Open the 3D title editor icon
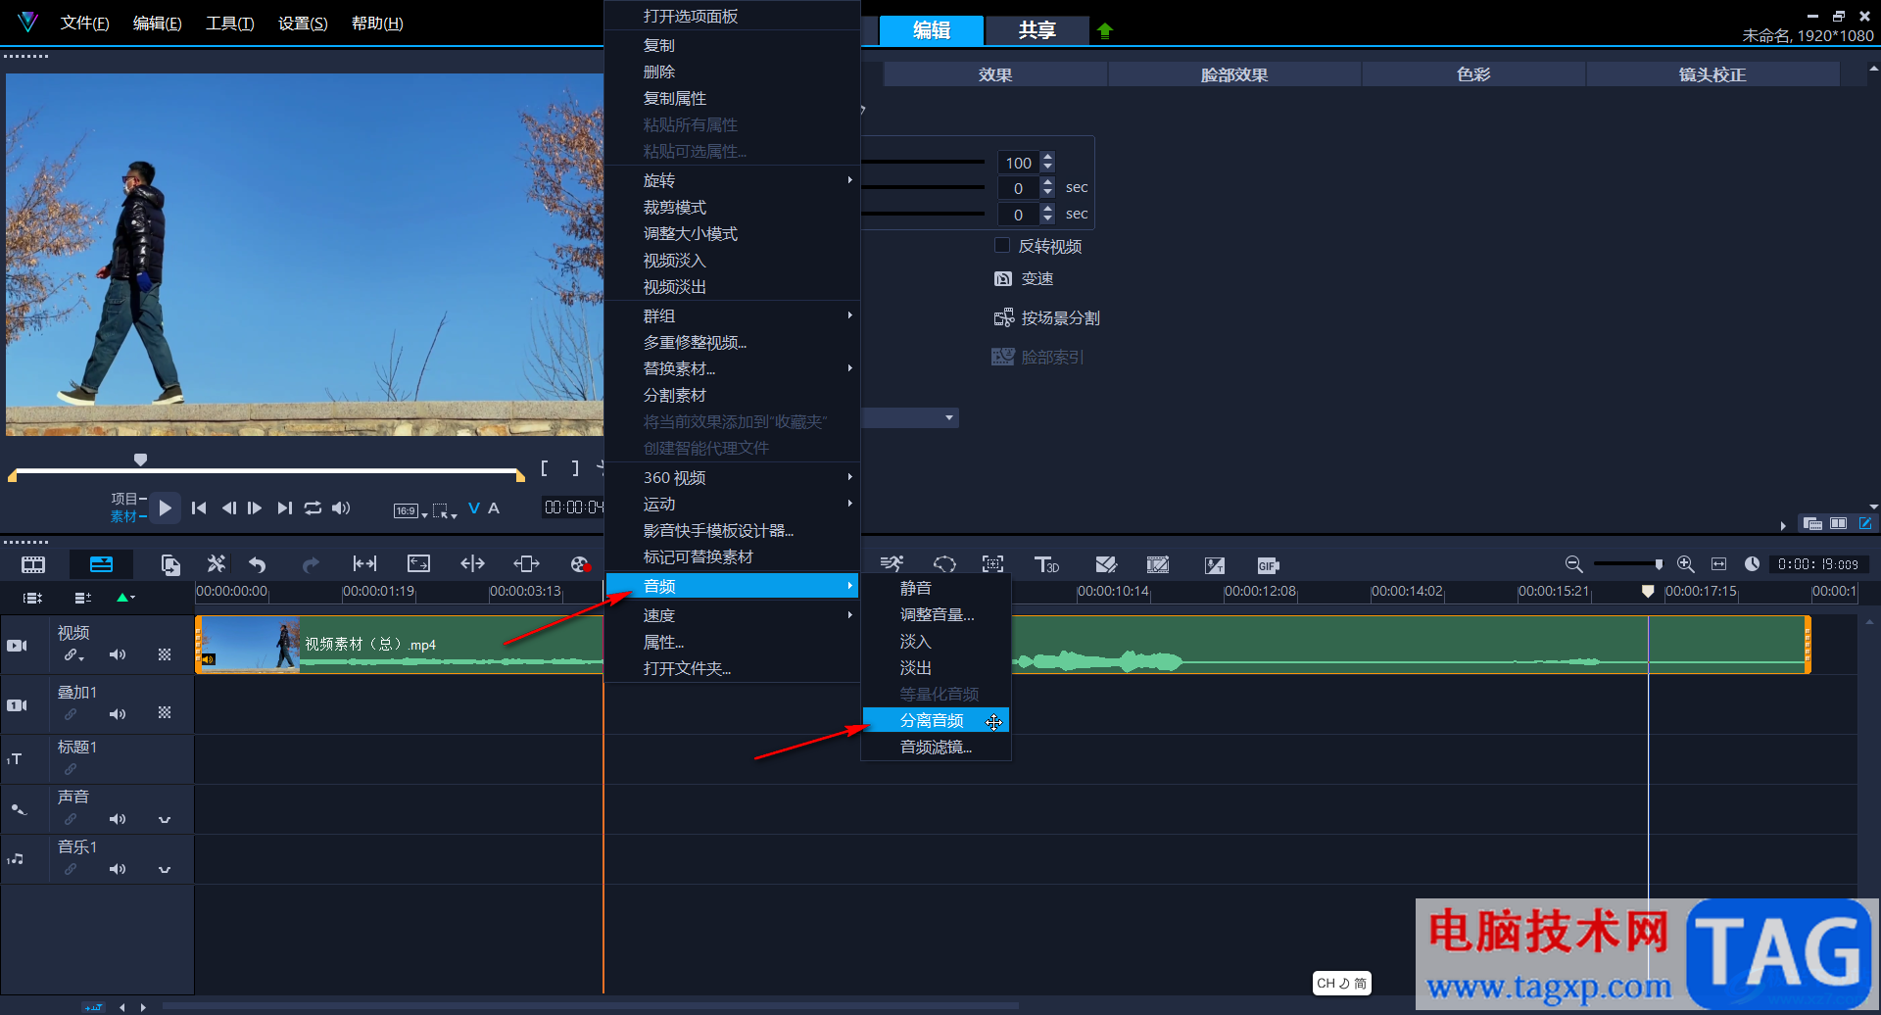 tap(1046, 564)
